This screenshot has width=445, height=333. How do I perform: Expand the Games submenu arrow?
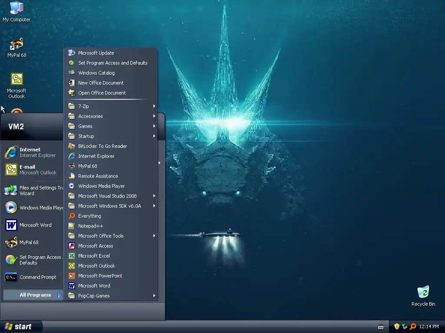(154, 126)
